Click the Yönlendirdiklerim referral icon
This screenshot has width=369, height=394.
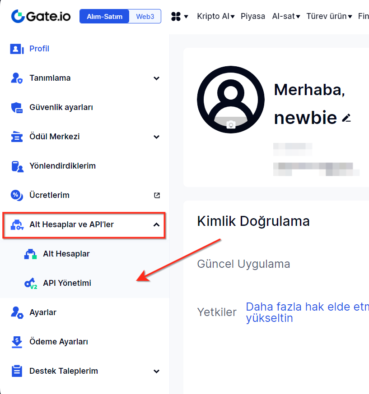(x=17, y=166)
